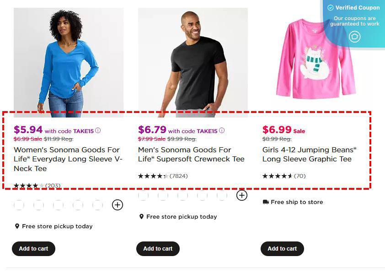Viewport: 385px width, 273px height.
Task: Expand more colors for women's V-neck tee
Action: click(118, 205)
